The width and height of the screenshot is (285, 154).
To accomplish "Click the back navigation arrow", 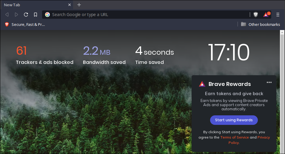I will tap(7, 15).
